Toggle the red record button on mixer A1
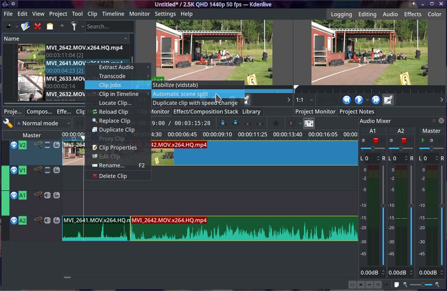 pyautogui.click(x=376, y=140)
